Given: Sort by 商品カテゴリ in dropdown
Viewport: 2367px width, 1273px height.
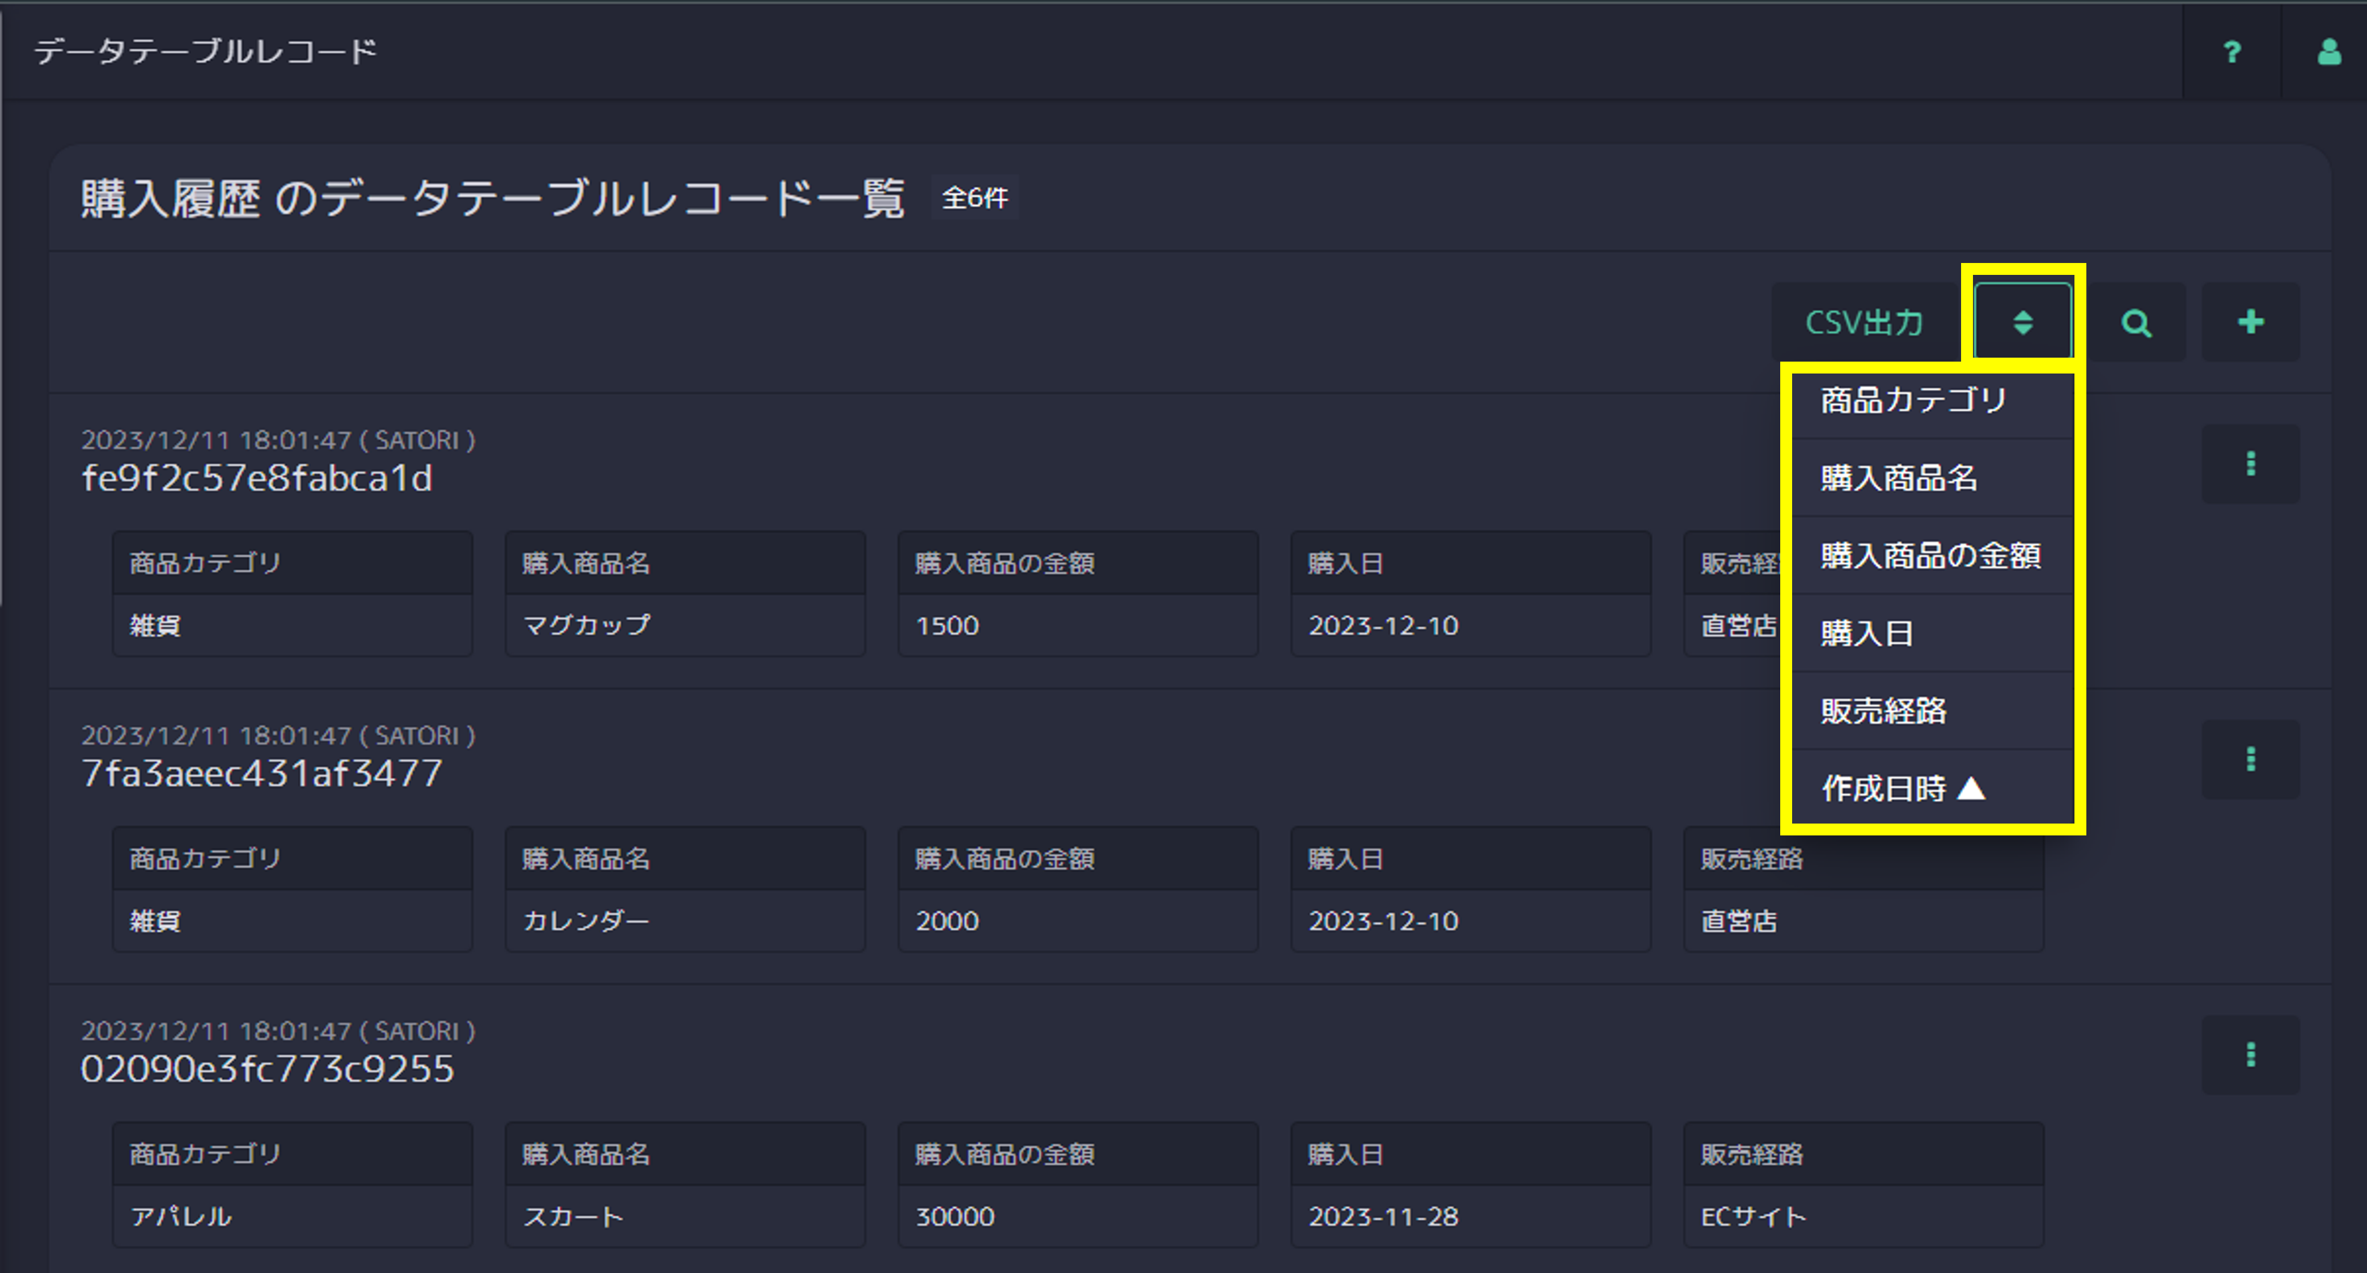Looking at the screenshot, I should 1932,401.
